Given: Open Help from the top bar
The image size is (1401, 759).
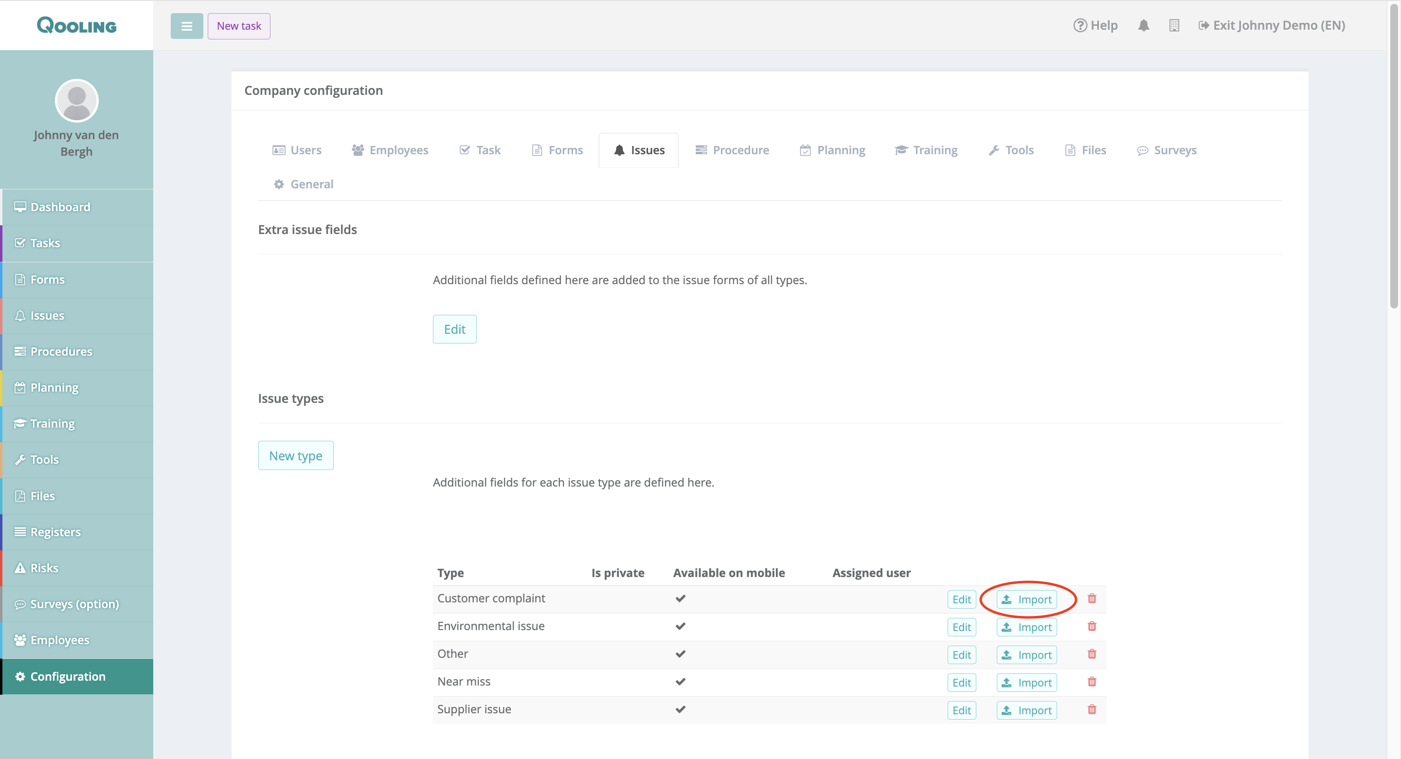Looking at the screenshot, I should click(x=1096, y=26).
